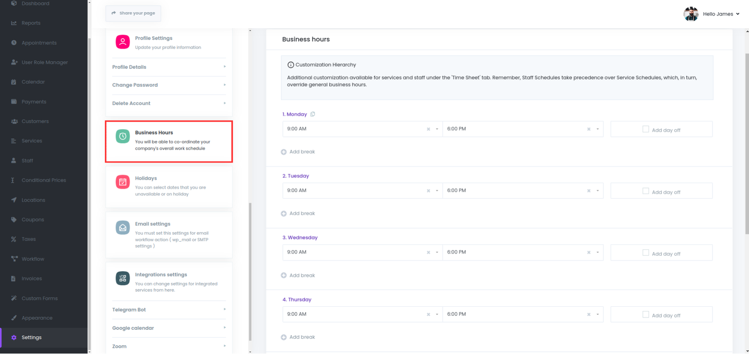Click the Email settings envelope icon
The image size is (749, 354).
click(123, 228)
